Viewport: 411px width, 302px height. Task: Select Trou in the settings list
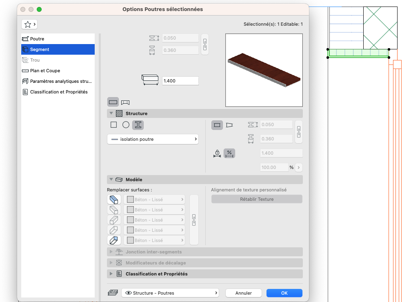58,60
